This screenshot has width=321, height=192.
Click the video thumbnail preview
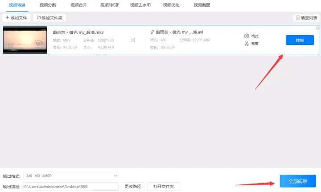point(25,40)
